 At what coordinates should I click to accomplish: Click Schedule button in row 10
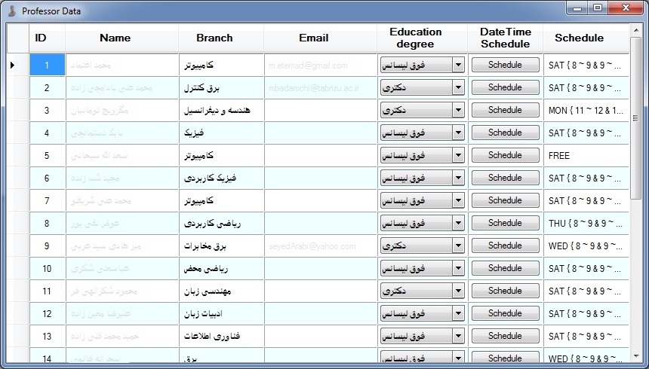point(505,268)
